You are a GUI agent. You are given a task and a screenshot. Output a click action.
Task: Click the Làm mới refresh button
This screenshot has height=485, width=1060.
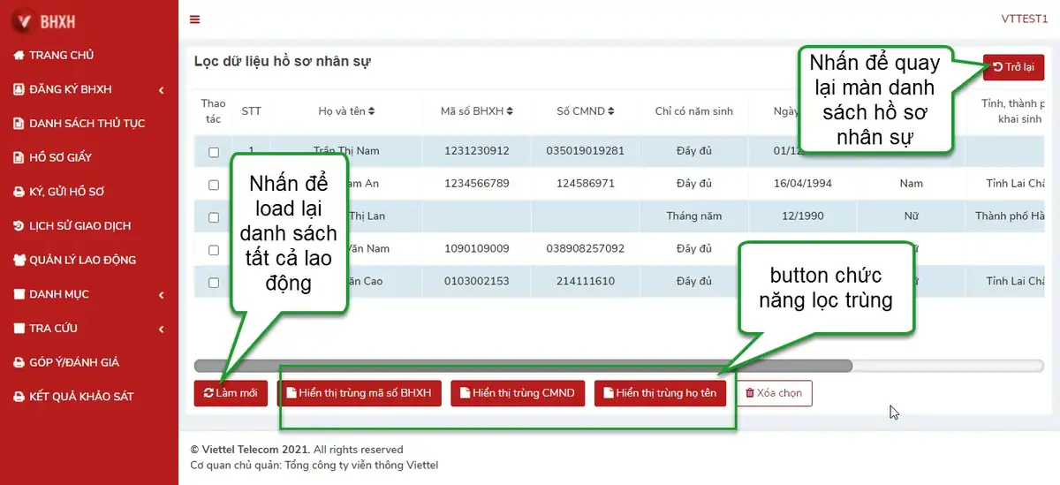[x=231, y=393]
